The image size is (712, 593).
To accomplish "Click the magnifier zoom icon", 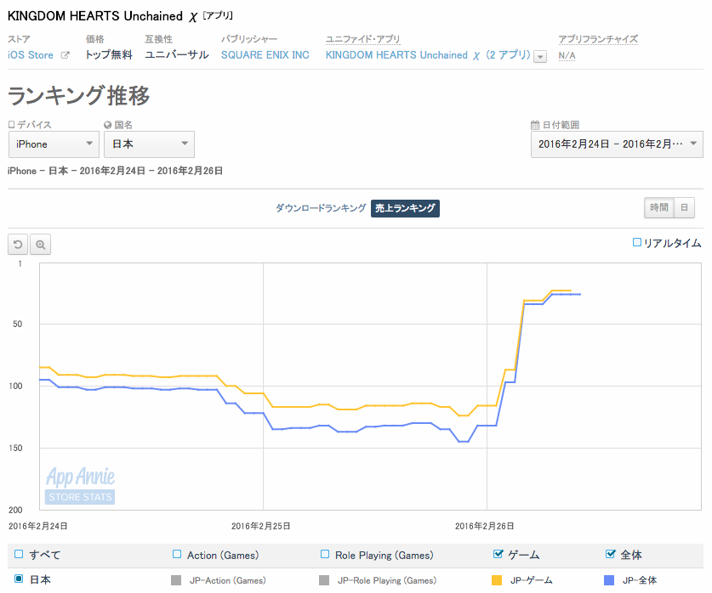I will point(41,245).
